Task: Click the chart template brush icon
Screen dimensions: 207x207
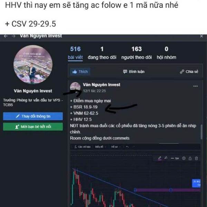Action: pos(166,158)
